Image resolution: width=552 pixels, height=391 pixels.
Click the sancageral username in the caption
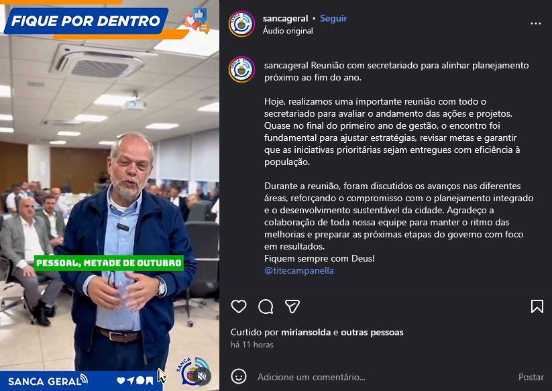pyautogui.click(x=286, y=66)
